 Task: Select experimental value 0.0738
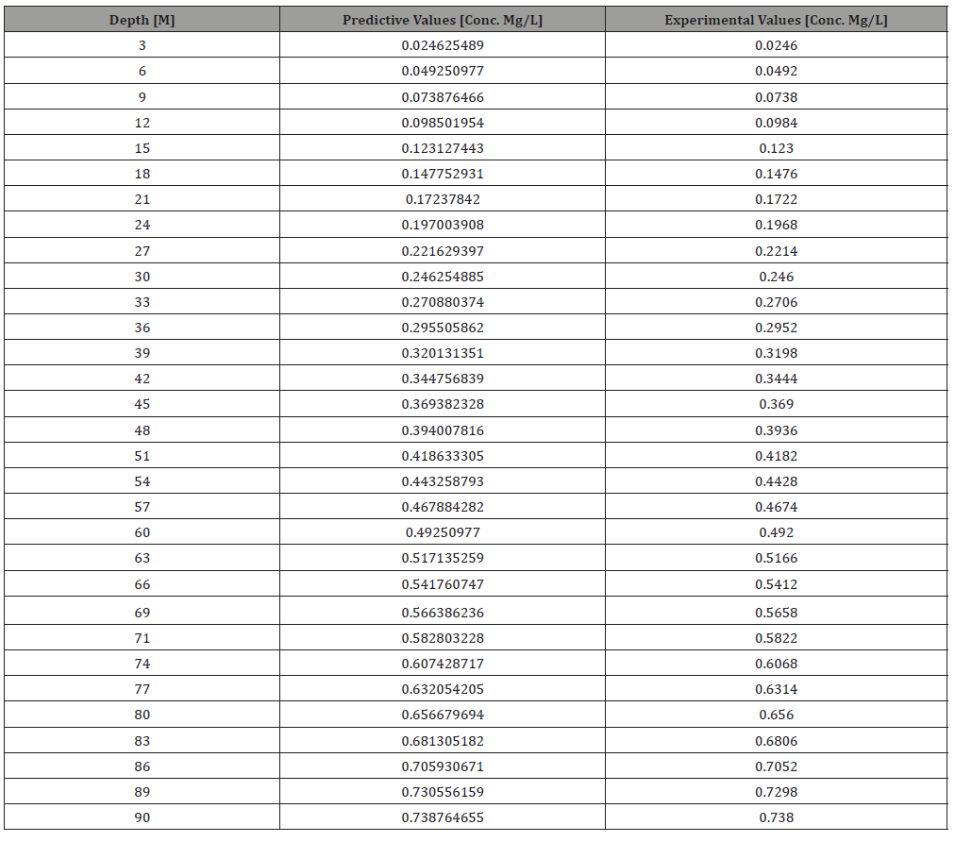(777, 97)
